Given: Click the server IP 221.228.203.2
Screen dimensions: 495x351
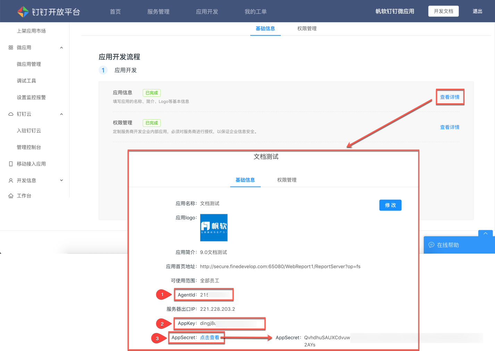Looking at the screenshot, I should (x=217, y=309).
